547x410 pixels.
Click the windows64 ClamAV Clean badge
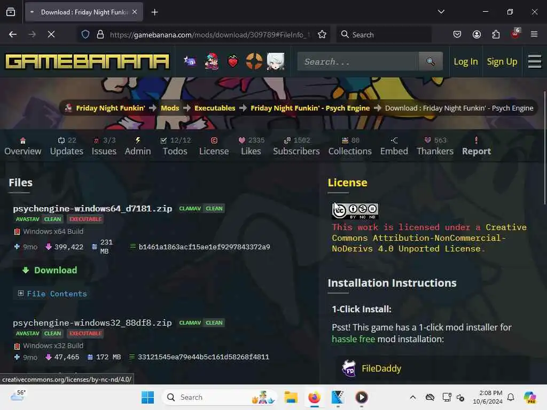pos(201,209)
